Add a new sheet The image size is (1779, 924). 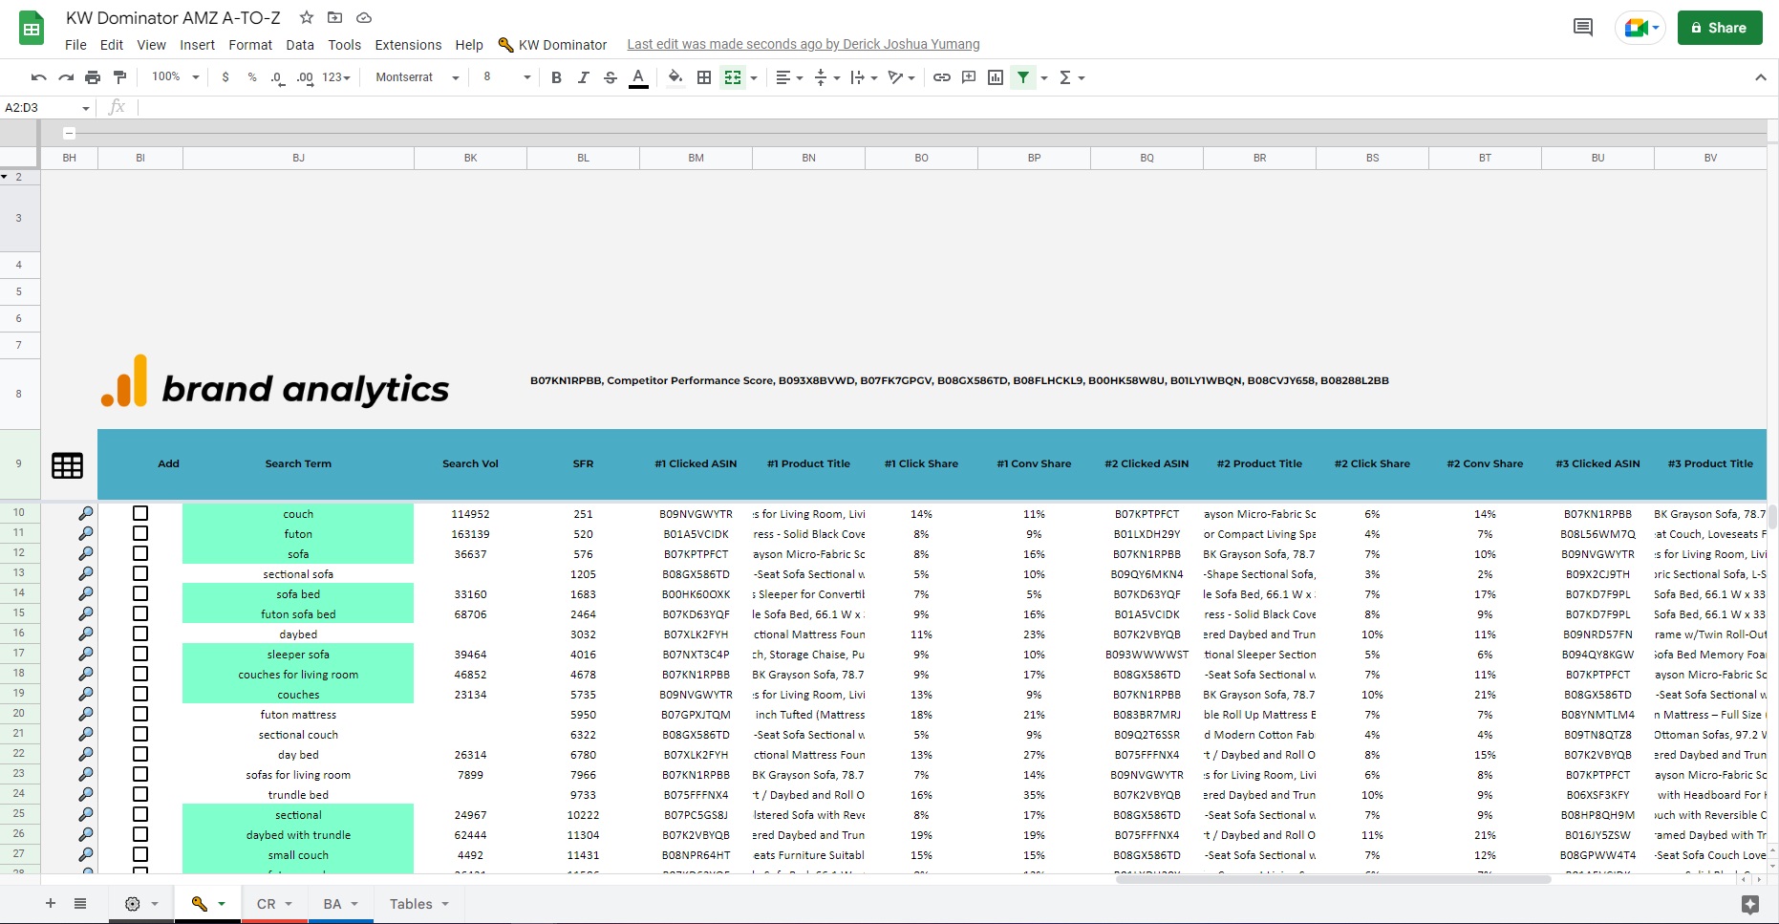tap(51, 903)
